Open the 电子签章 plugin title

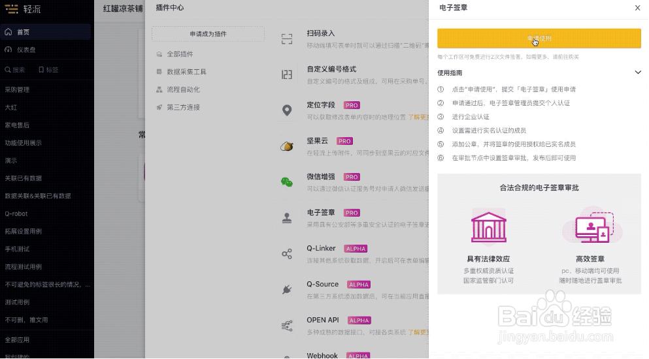pos(320,213)
